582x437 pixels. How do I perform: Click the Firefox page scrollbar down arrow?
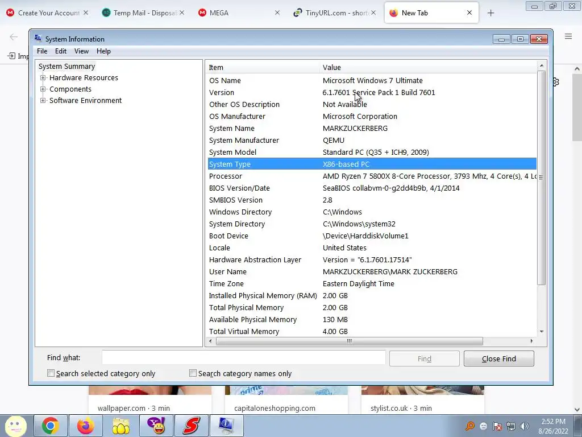tap(577, 410)
